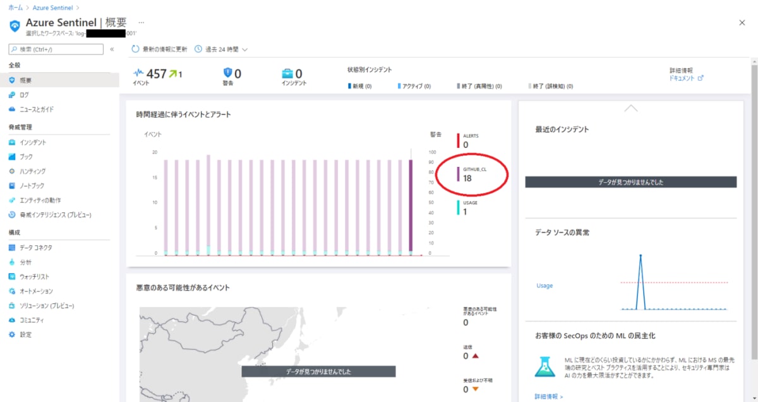Click the データ ソースの異常 heading
Screen dimensions: 758x402
[x=562, y=233]
